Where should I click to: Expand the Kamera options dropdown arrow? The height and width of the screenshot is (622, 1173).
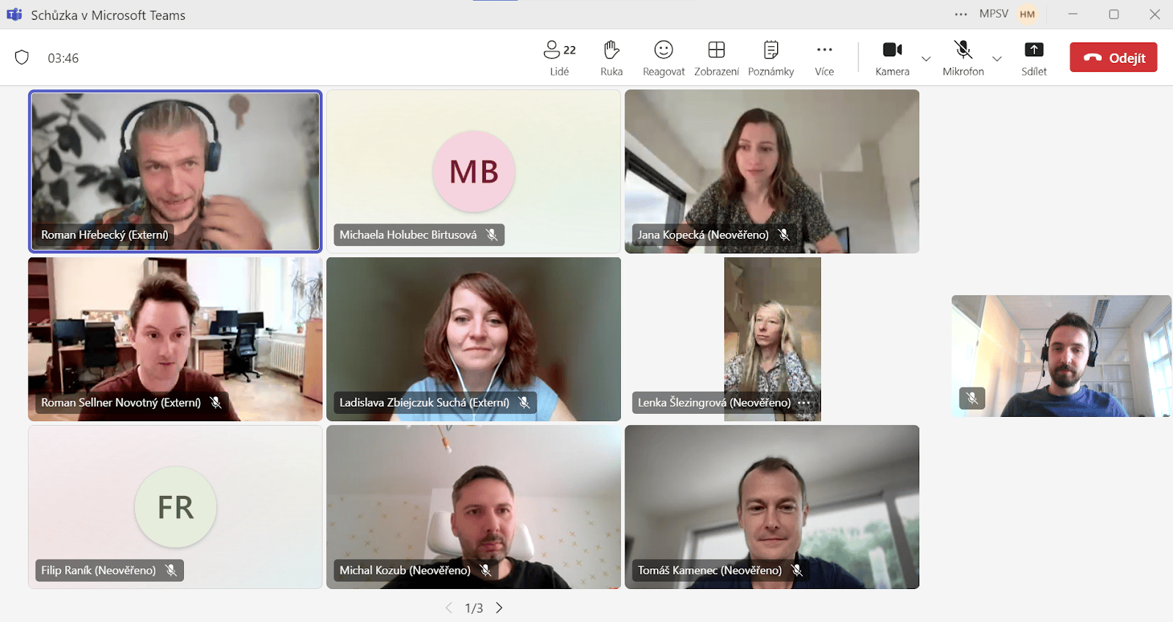926,59
